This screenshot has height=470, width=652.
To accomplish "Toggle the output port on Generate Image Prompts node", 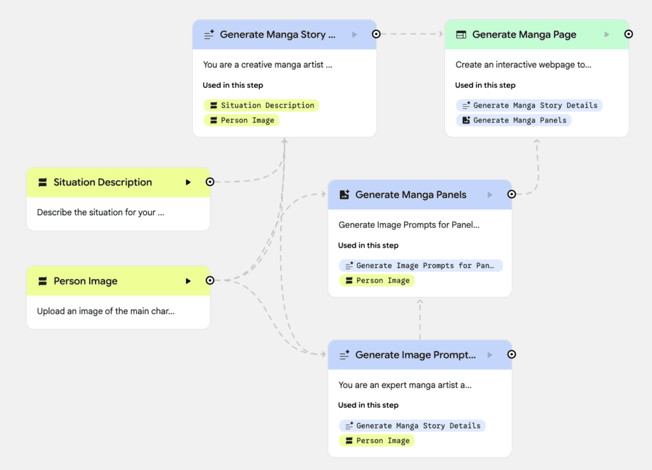I will (x=511, y=355).
